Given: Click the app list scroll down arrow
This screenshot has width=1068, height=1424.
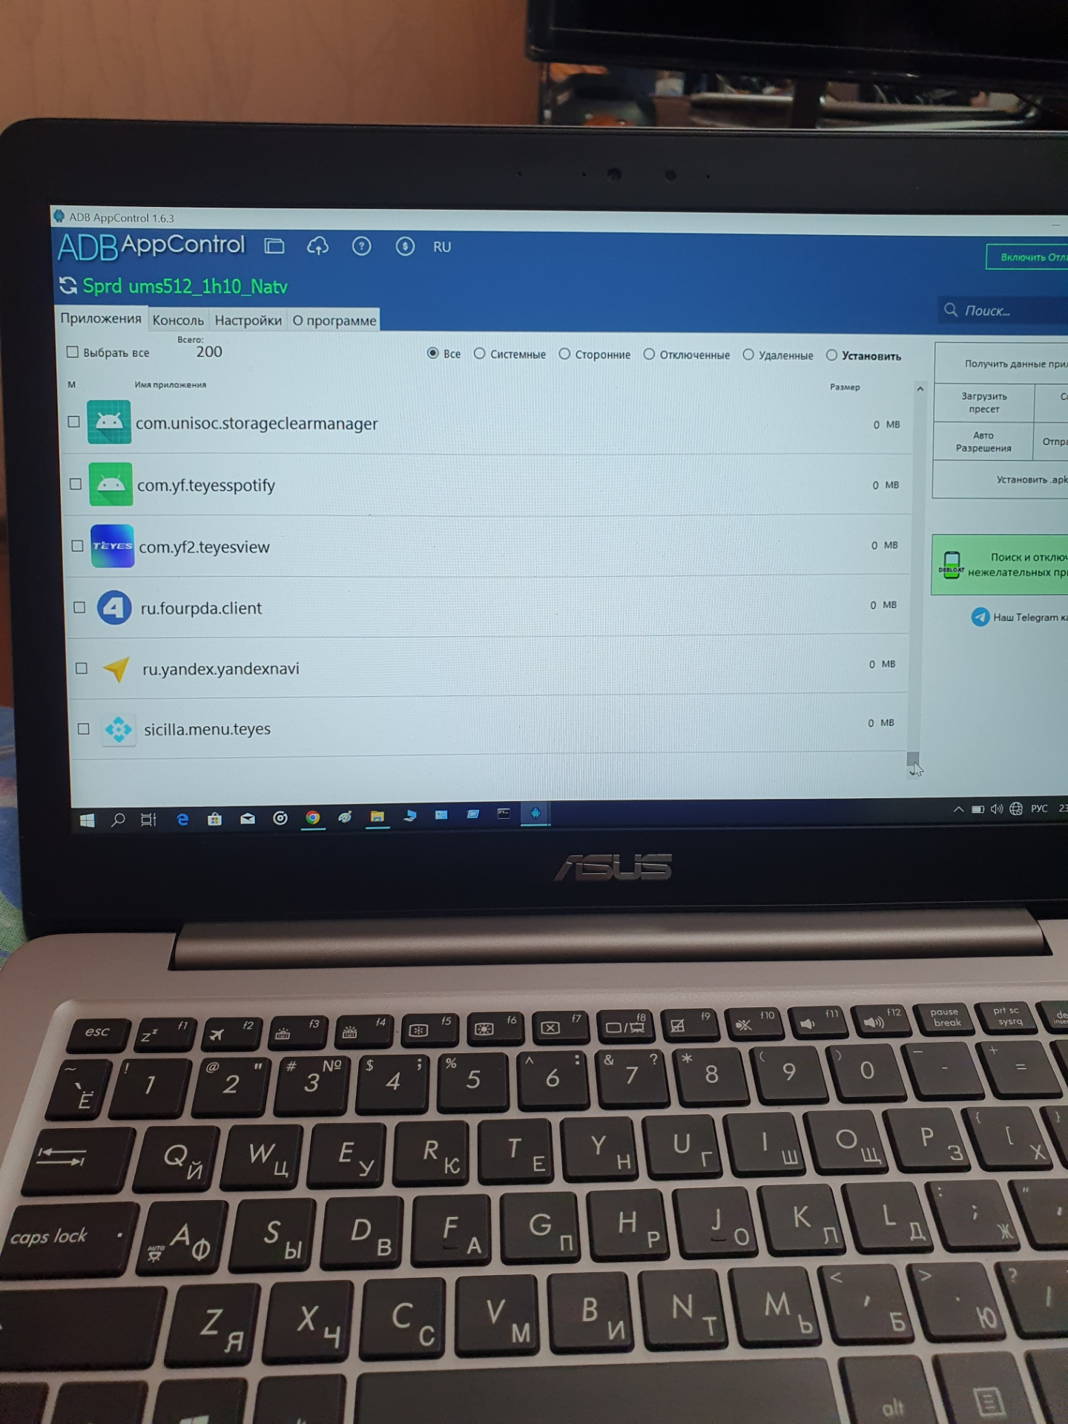Looking at the screenshot, I should 912,773.
